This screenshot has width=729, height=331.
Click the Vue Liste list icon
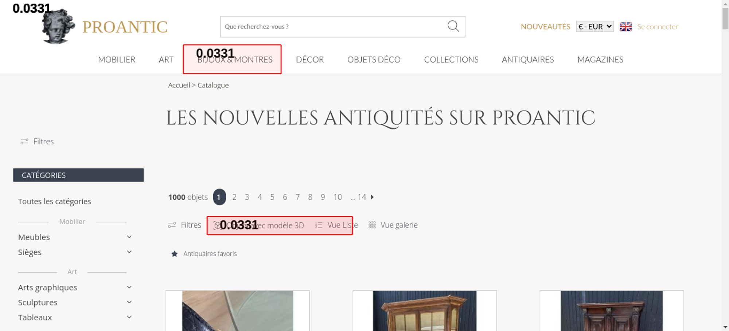click(x=319, y=225)
